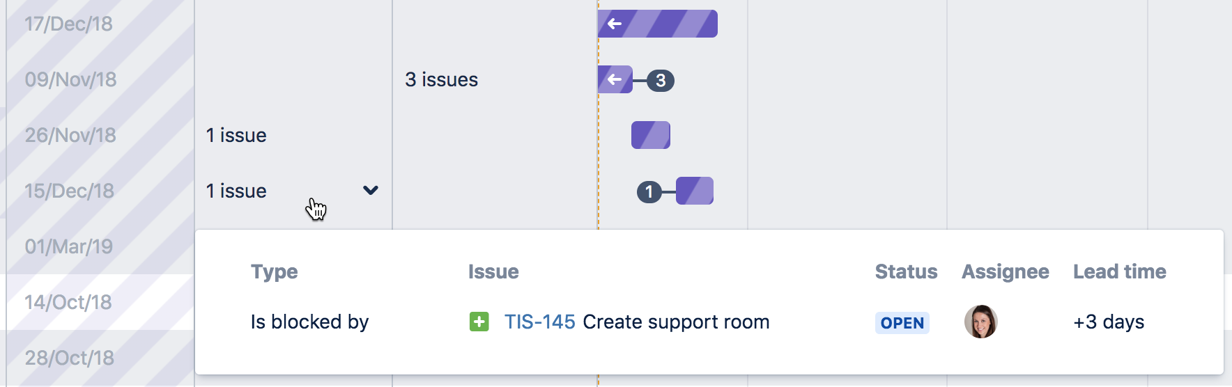This screenshot has width=1232, height=387.
Task: Click the OPEN status lozenge
Action: pyautogui.click(x=902, y=323)
